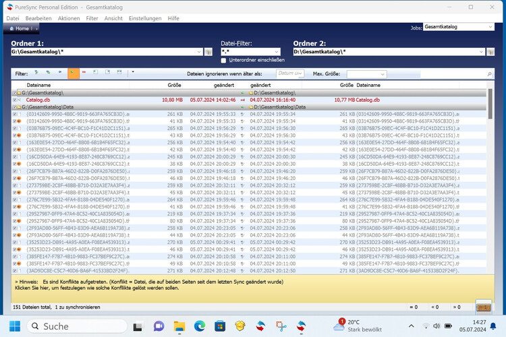Enable Unterordner einschließen checkbox
This screenshot has height=337, width=506.
pyautogui.click(x=223, y=60)
